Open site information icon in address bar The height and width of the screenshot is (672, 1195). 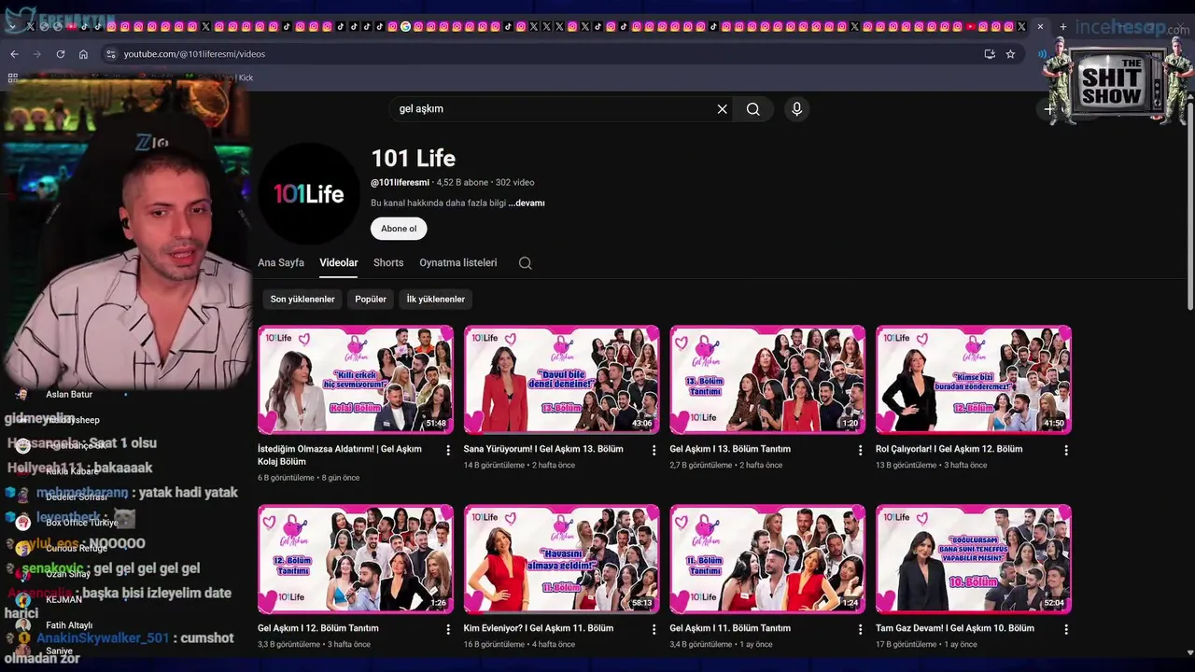point(110,54)
